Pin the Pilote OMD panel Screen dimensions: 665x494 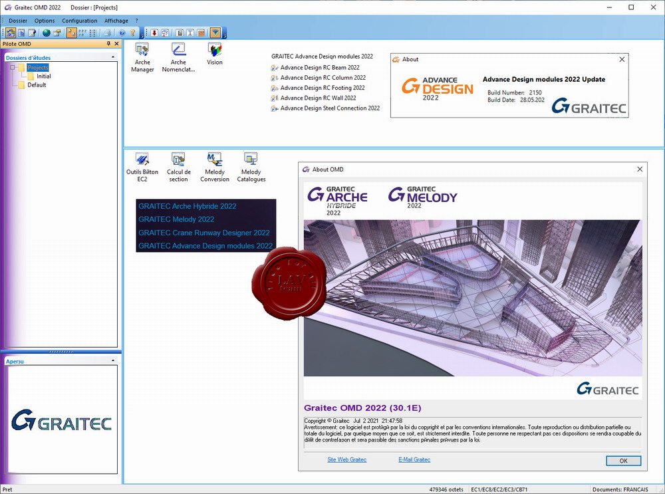pyautogui.click(x=108, y=44)
